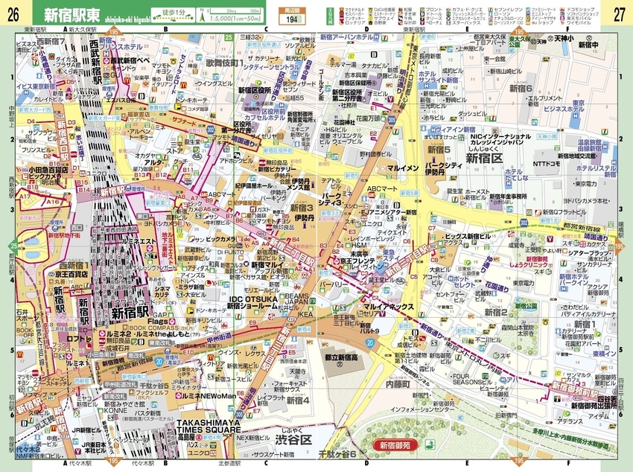
Task: Select the 松屋 legend icon
Action: 400,9
